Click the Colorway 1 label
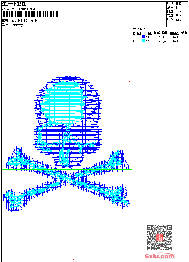This screenshot has height=262, width=189. point(18,25)
